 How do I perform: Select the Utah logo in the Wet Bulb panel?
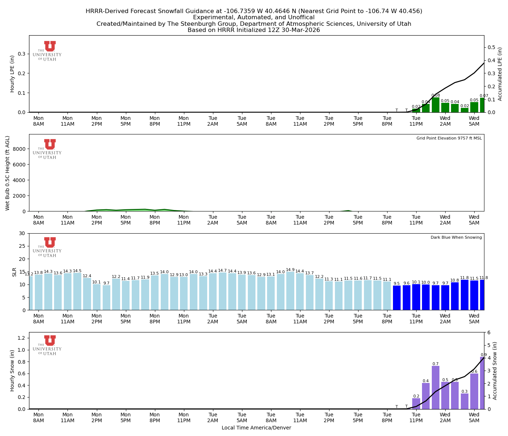coord(49,148)
